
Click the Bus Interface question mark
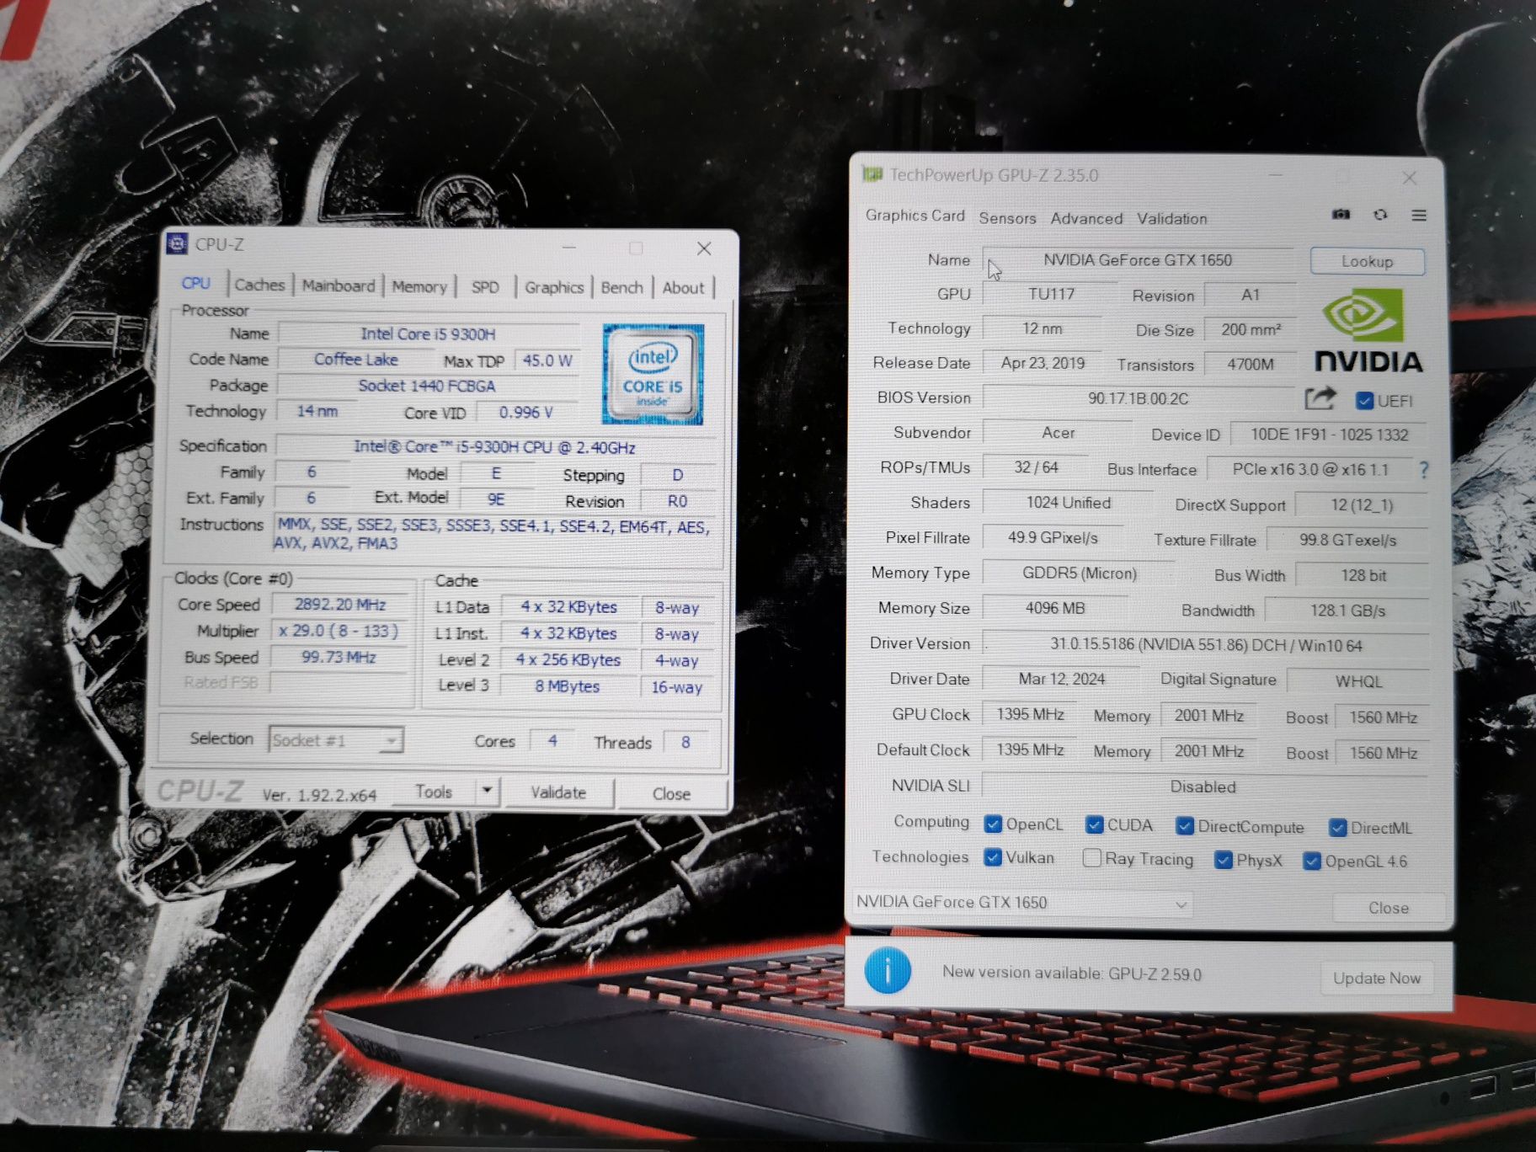(1423, 470)
